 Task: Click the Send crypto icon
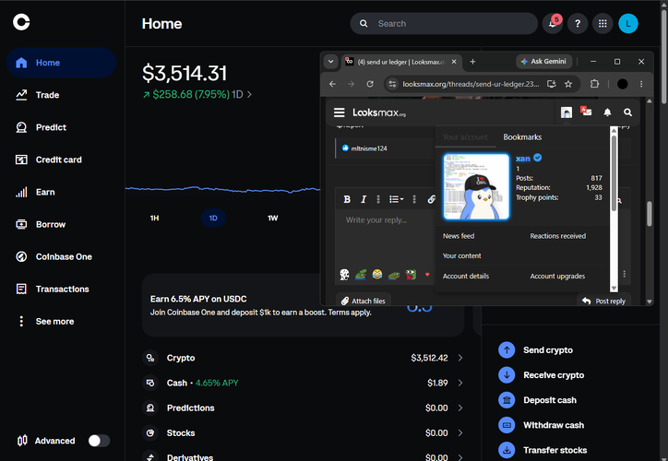507,350
